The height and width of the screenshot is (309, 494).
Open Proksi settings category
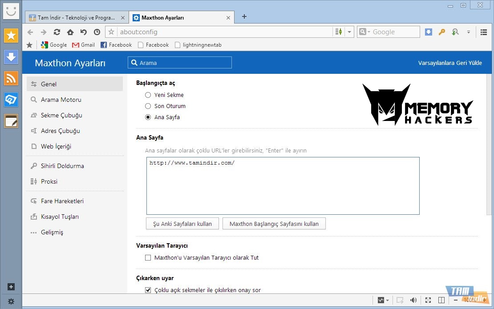pyautogui.click(x=75, y=181)
